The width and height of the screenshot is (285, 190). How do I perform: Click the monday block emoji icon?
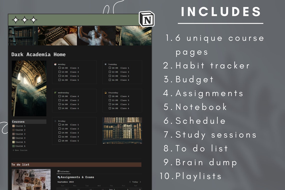point(55,64)
